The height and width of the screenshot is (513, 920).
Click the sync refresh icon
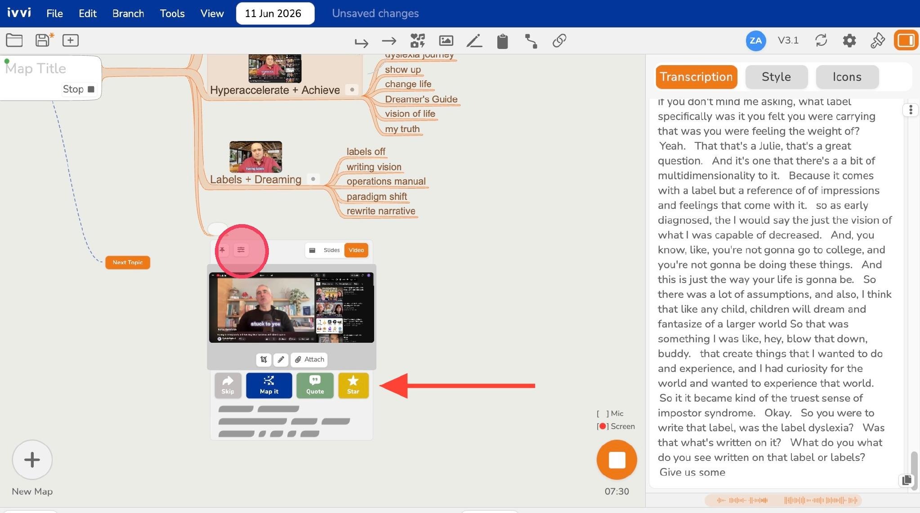click(x=821, y=40)
